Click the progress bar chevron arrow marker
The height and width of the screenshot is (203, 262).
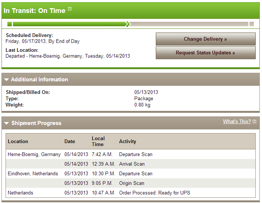(128, 24)
